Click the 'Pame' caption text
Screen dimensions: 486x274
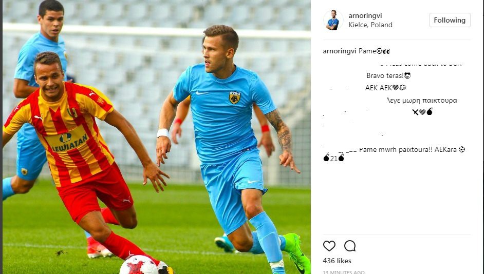[374, 51]
